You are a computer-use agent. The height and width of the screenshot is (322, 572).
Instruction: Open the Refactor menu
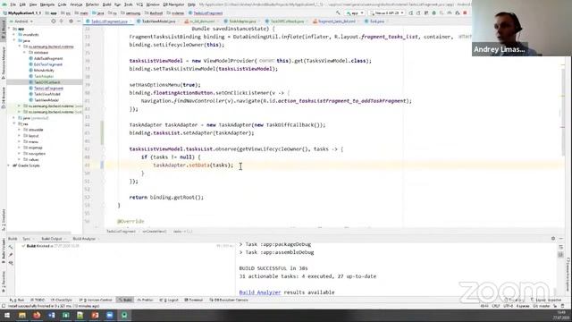click(92, 4)
